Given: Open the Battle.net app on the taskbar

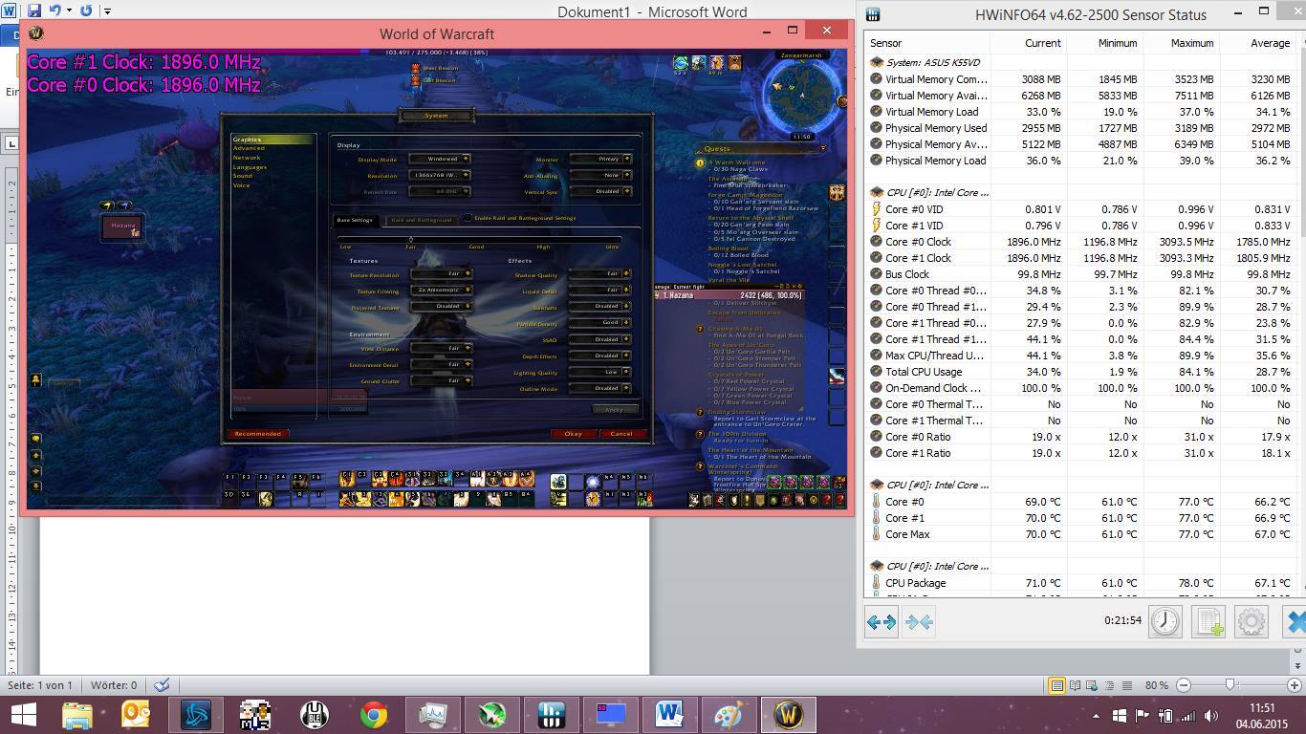Looking at the screenshot, I should 196,715.
